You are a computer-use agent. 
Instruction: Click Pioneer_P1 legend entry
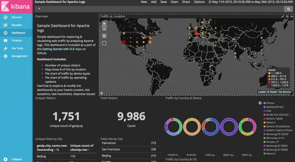pyautogui.click(x=271, y=142)
